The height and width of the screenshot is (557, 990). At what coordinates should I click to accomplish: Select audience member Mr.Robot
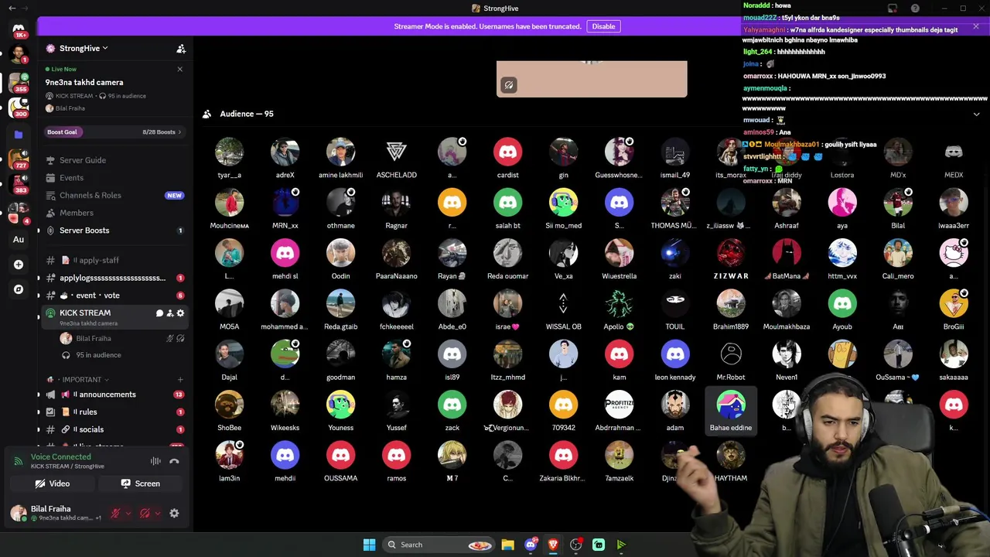tap(730, 361)
